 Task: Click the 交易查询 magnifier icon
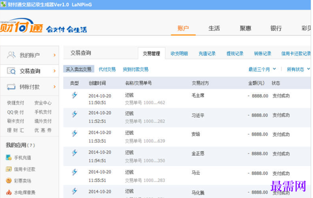(x=11, y=71)
